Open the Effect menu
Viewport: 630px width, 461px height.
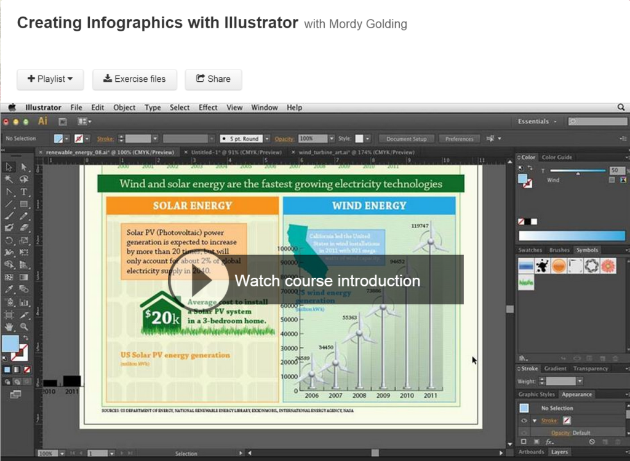[x=208, y=108]
